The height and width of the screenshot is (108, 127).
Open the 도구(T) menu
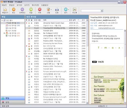pyautogui.click(x=27, y=5)
